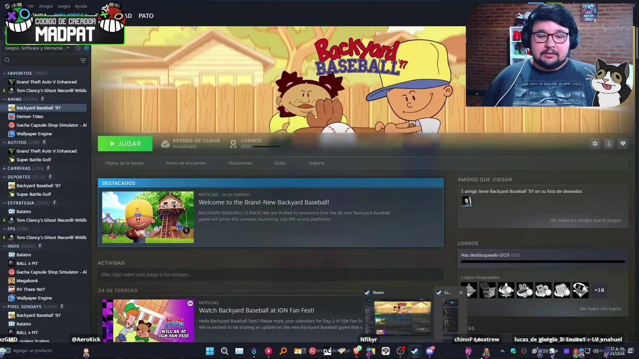Image resolution: width=639 pixels, height=359 pixels.
Task: Open the Discusiones tab
Action: coord(240,163)
